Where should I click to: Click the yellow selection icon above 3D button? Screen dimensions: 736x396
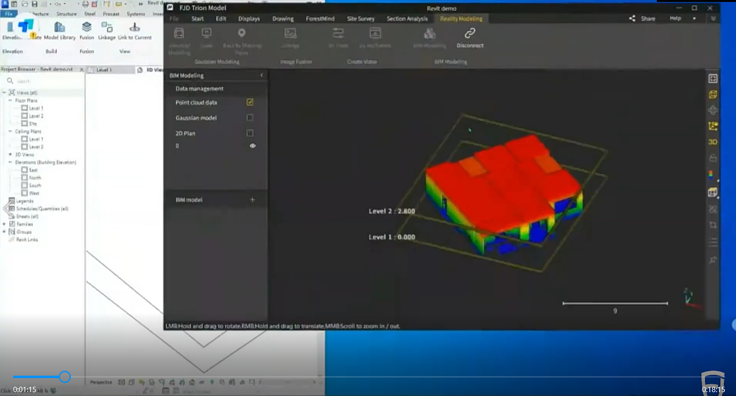coord(713,126)
